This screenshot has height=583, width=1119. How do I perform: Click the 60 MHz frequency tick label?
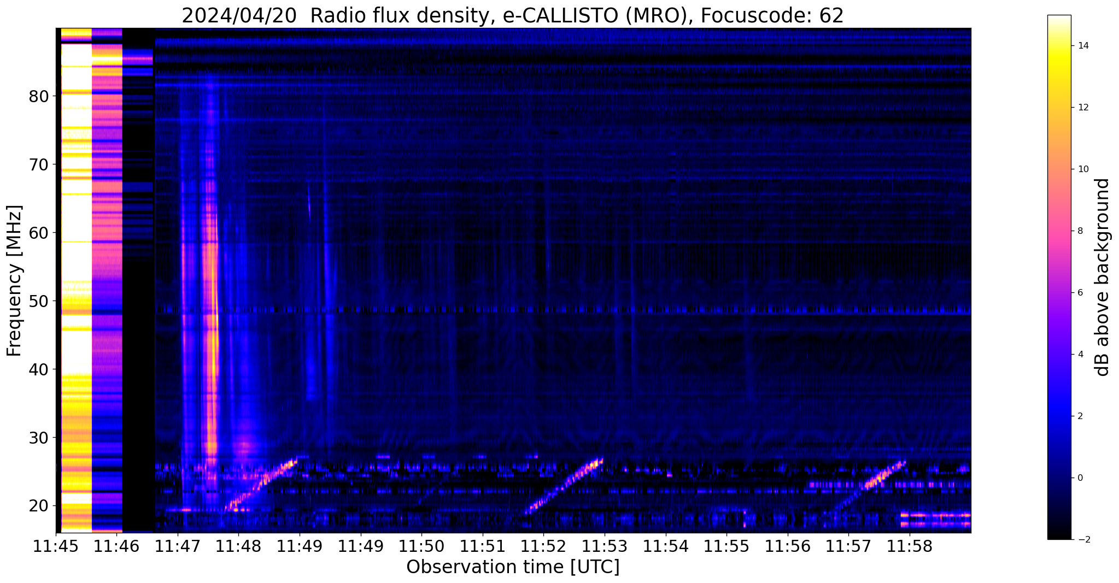click(x=39, y=233)
